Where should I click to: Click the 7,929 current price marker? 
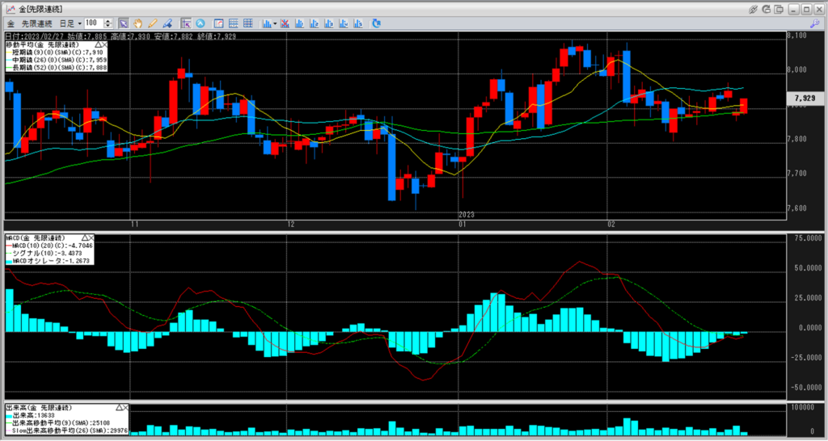(x=804, y=98)
